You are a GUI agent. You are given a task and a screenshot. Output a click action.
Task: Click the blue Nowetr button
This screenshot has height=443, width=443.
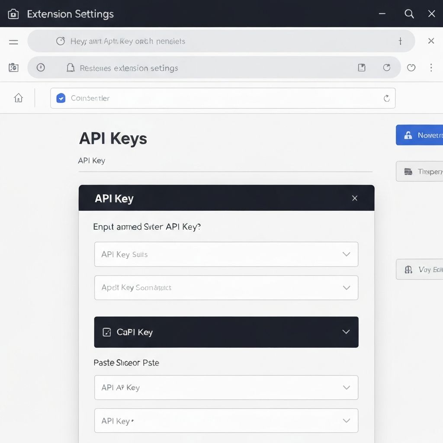point(419,135)
